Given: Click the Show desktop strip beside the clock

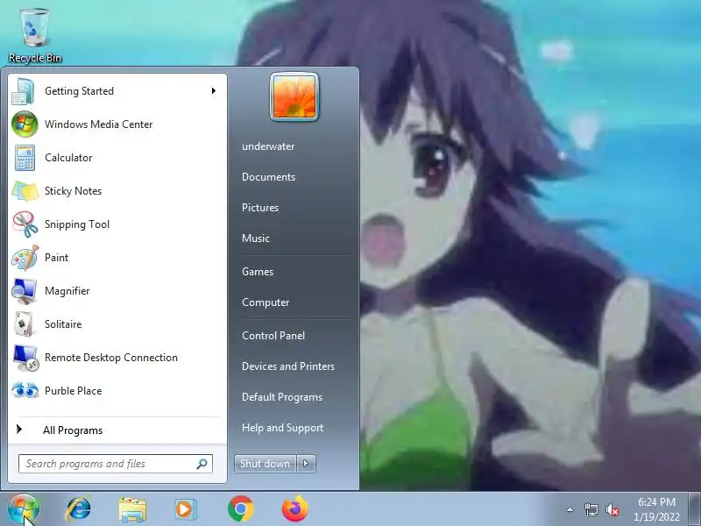Looking at the screenshot, I should 694,509.
